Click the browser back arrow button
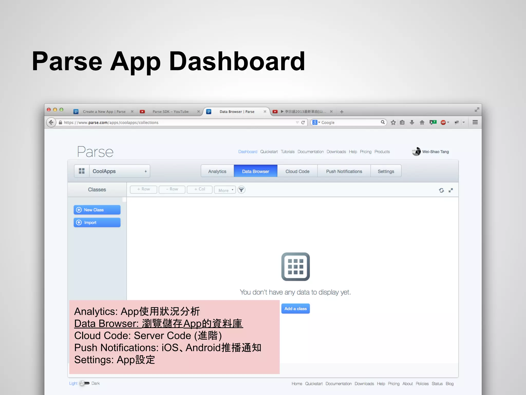 [51, 122]
